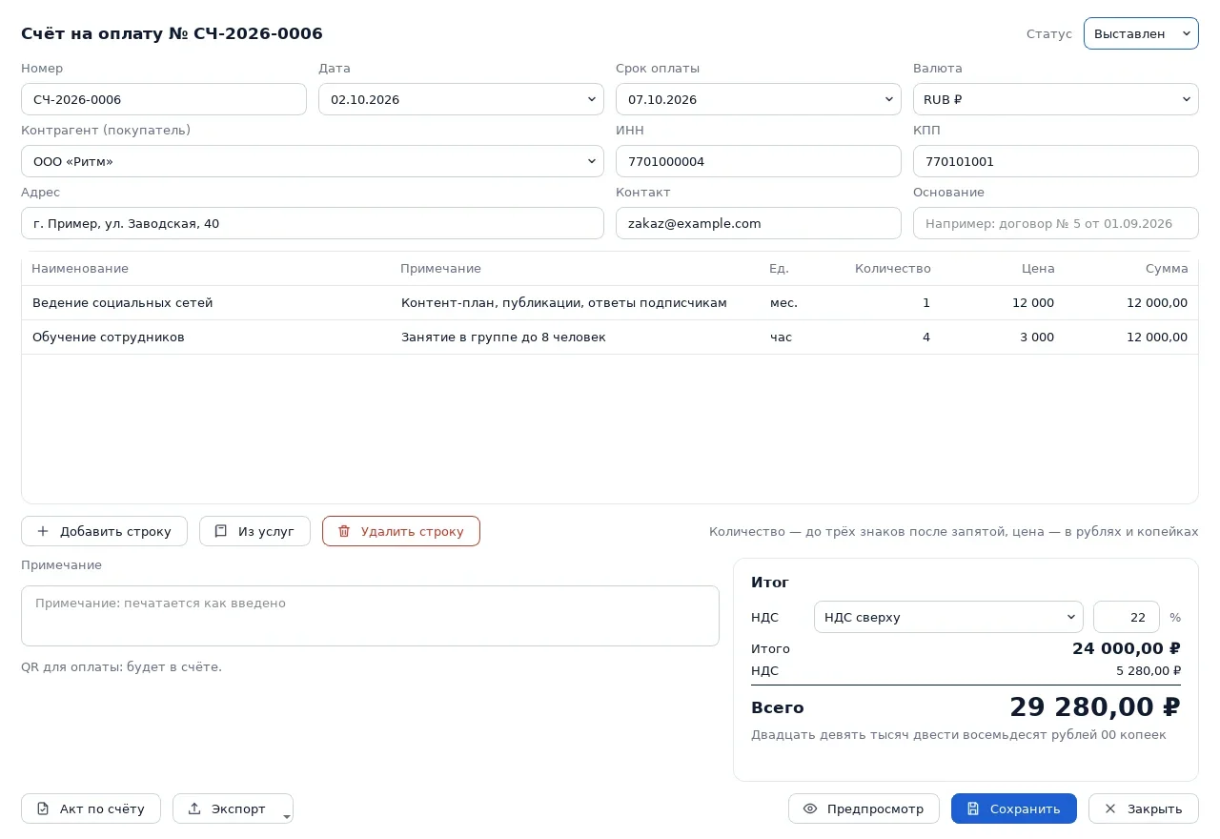Click the unit cell час
The height and width of the screenshot is (839, 1220).
[781, 338]
